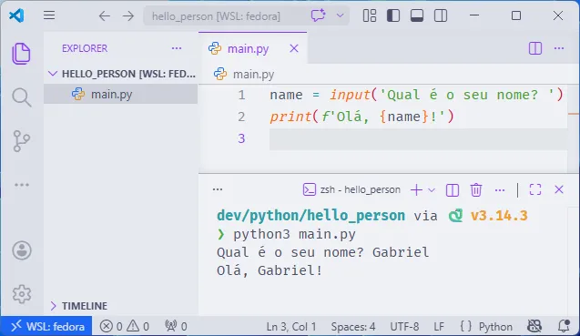
Task: Open problems errors and warnings counter
Action: (124, 326)
